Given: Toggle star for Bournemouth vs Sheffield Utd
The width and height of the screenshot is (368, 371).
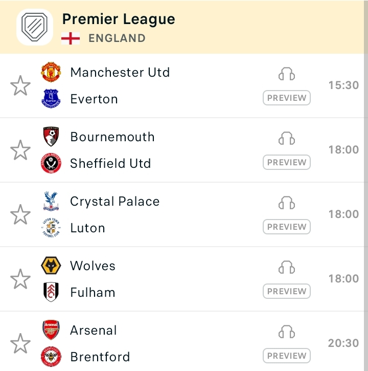Looking at the screenshot, I should tap(20, 150).
